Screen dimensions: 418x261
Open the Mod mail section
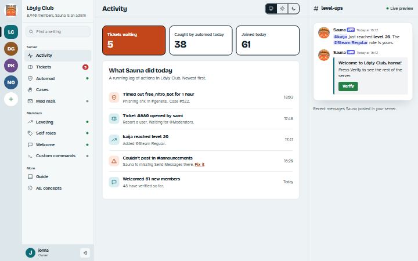58,101
